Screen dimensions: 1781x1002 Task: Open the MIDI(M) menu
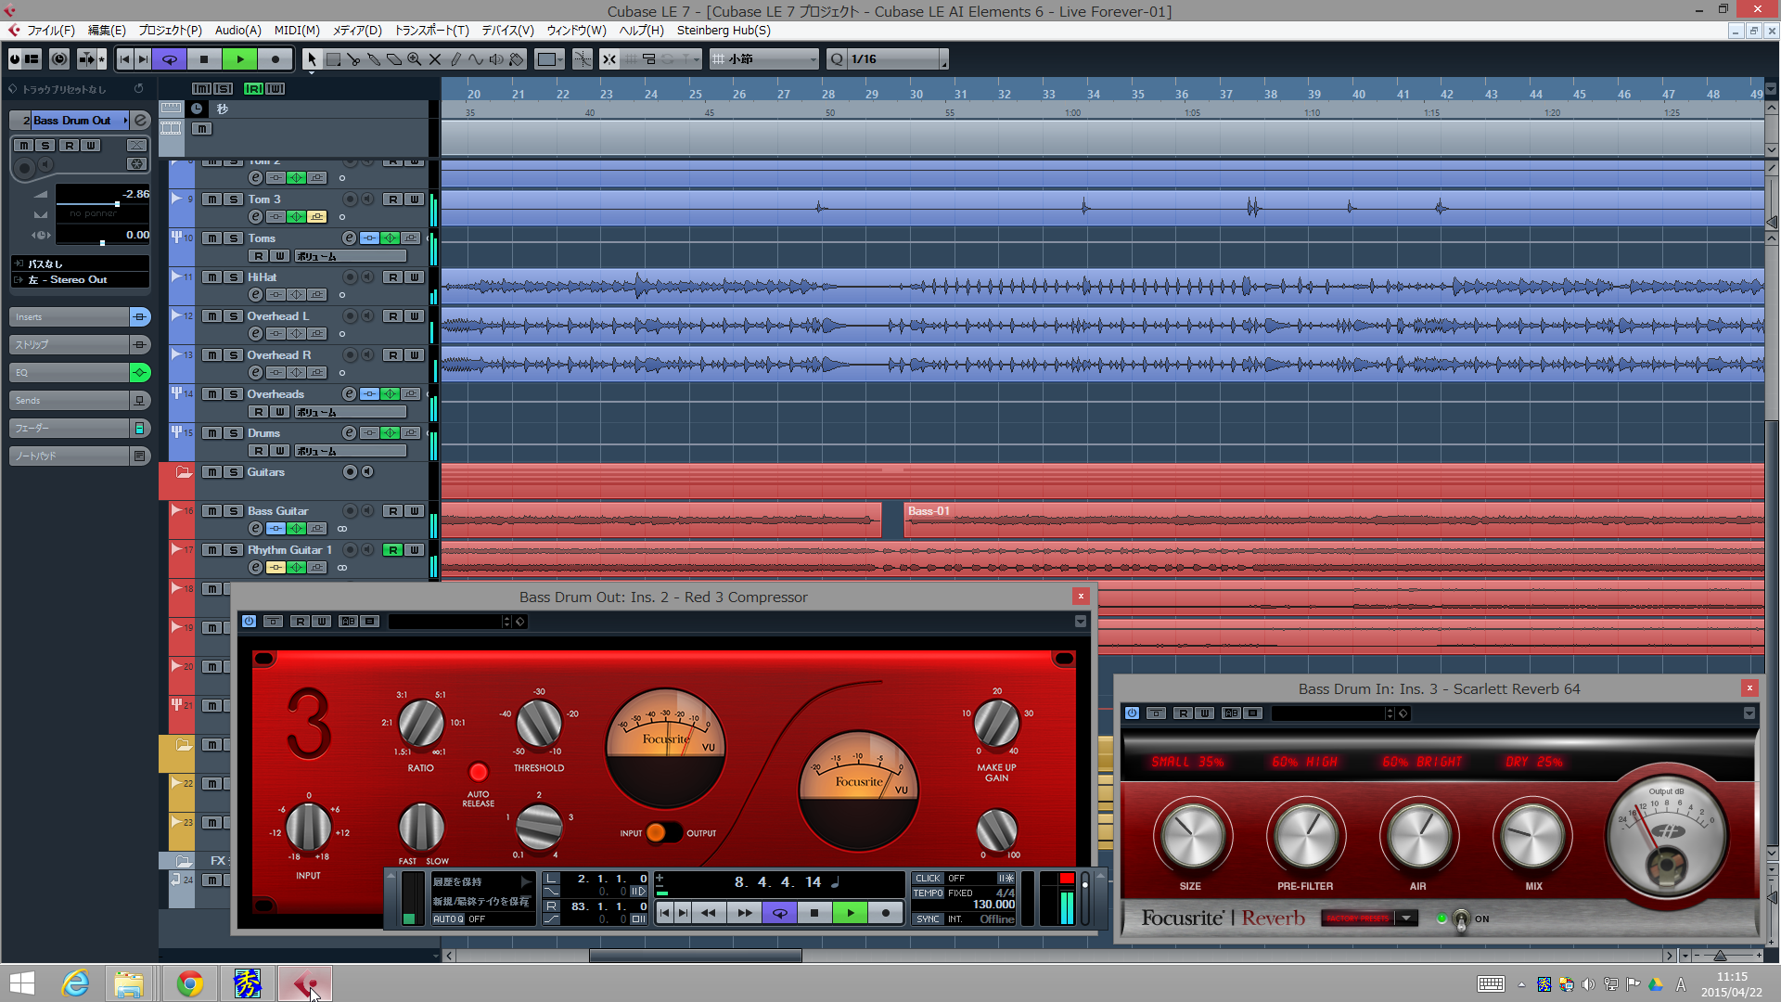point(297,31)
